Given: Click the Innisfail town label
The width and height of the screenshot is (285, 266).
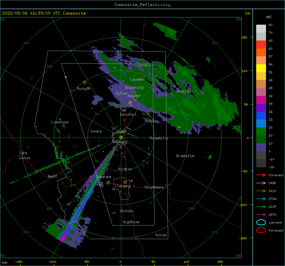Looking at the screenshot, I should point(128,114).
